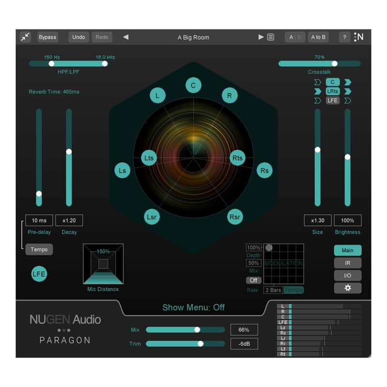
Task: Select the L speaker node
Action: 158,95
